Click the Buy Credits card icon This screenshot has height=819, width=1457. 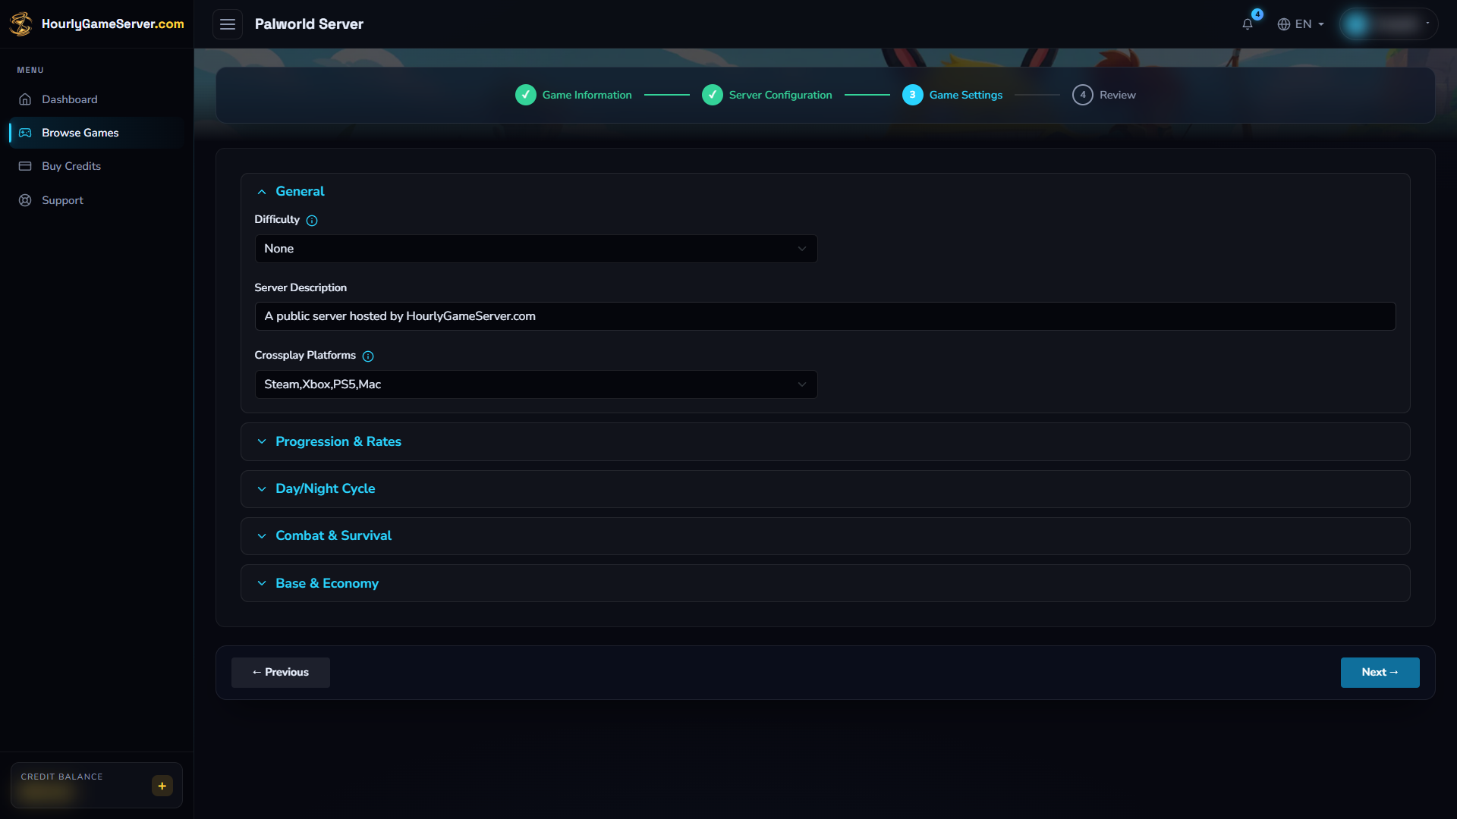click(25, 166)
